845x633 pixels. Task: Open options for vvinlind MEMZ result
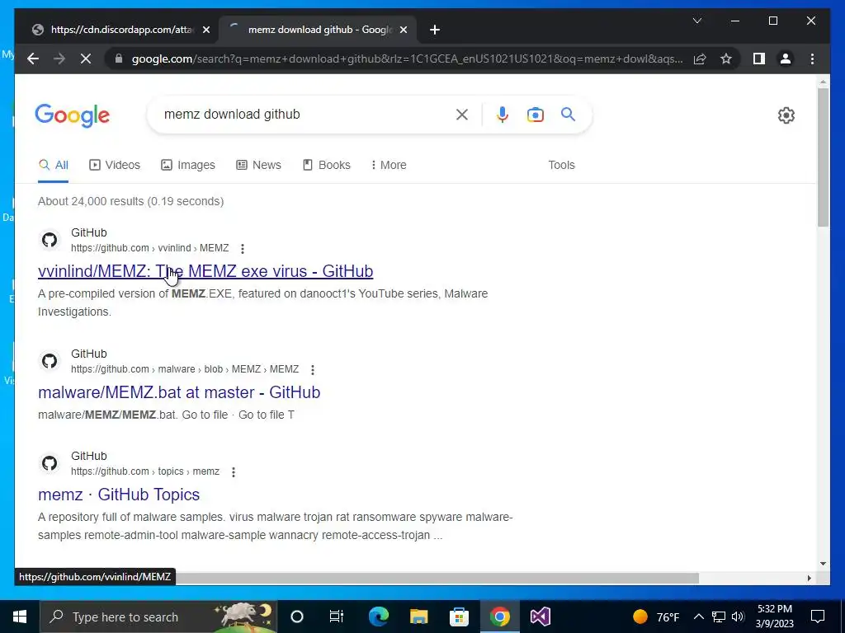tap(243, 249)
